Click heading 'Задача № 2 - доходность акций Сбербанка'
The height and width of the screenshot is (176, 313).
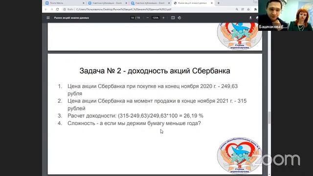point(155,71)
